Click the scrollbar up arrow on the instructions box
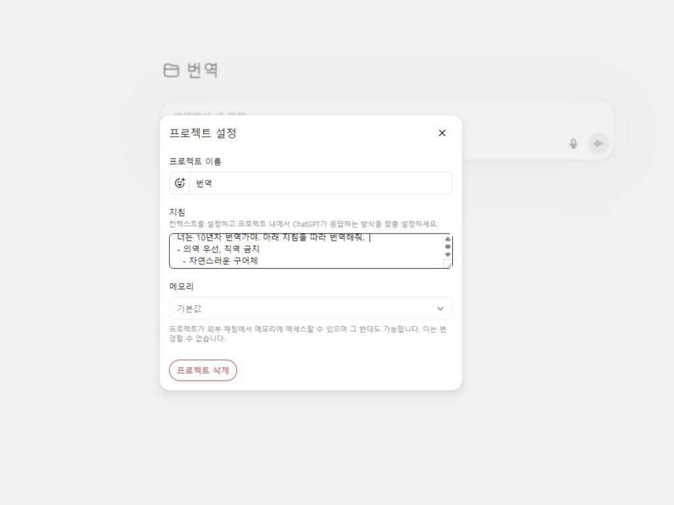Viewport: 674px width, 505px height. click(x=448, y=240)
